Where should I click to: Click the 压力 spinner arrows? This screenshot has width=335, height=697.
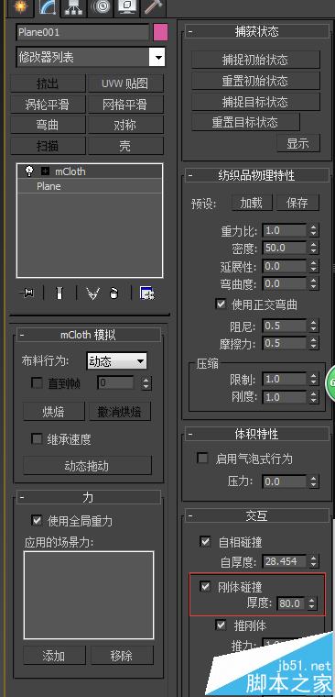coord(314,481)
